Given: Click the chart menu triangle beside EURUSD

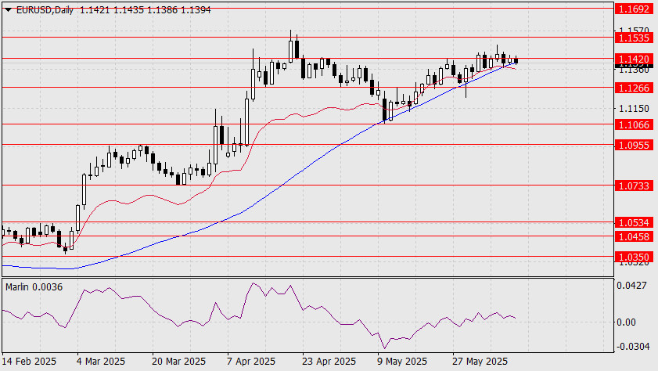Looking at the screenshot, I should 8,10.
